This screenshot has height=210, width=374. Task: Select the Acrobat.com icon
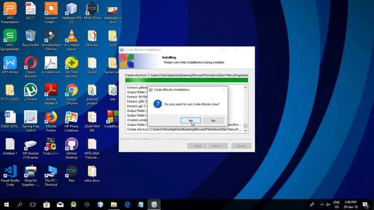tap(51, 65)
